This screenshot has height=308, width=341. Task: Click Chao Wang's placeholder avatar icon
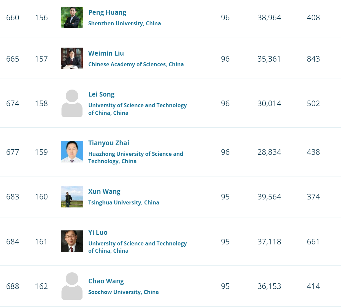pyautogui.click(x=72, y=286)
